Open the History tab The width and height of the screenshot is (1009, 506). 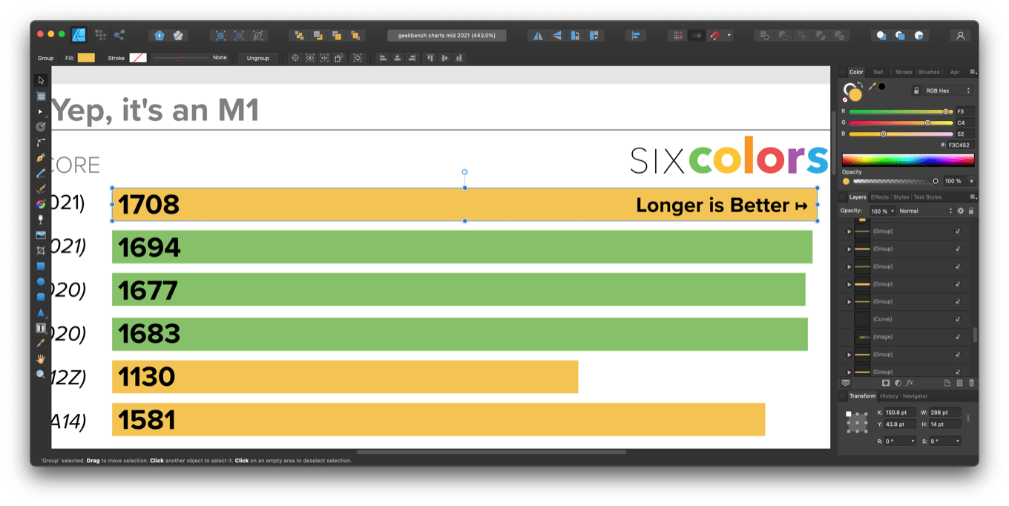click(888, 395)
